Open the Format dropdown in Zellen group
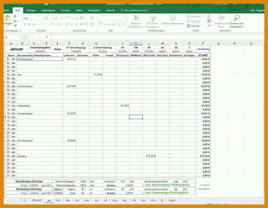Screen dimensions: 268x208 194,26
